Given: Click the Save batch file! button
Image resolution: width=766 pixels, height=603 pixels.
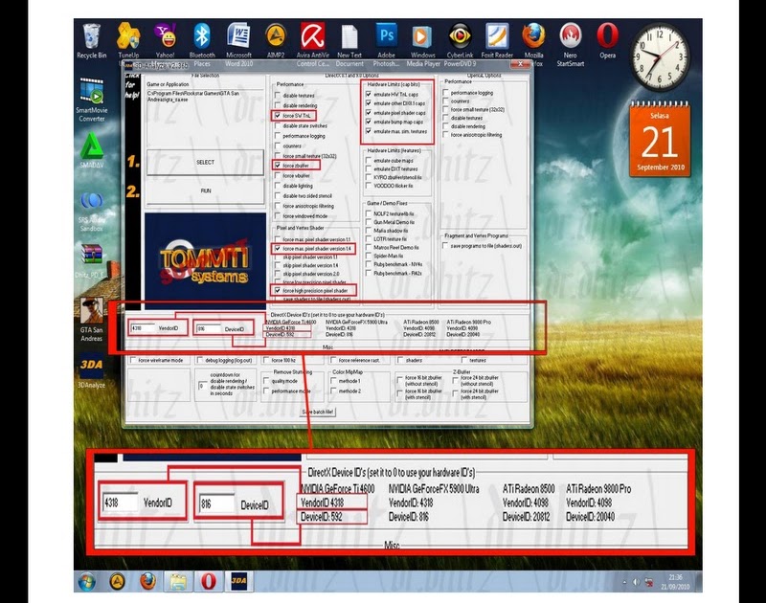Looking at the screenshot, I should 318,413.
